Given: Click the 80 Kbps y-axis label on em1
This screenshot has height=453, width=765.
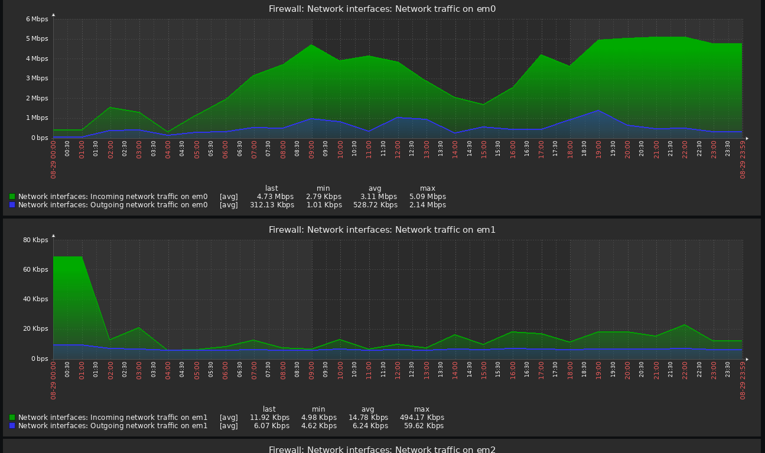Looking at the screenshot, I should 35,240.
